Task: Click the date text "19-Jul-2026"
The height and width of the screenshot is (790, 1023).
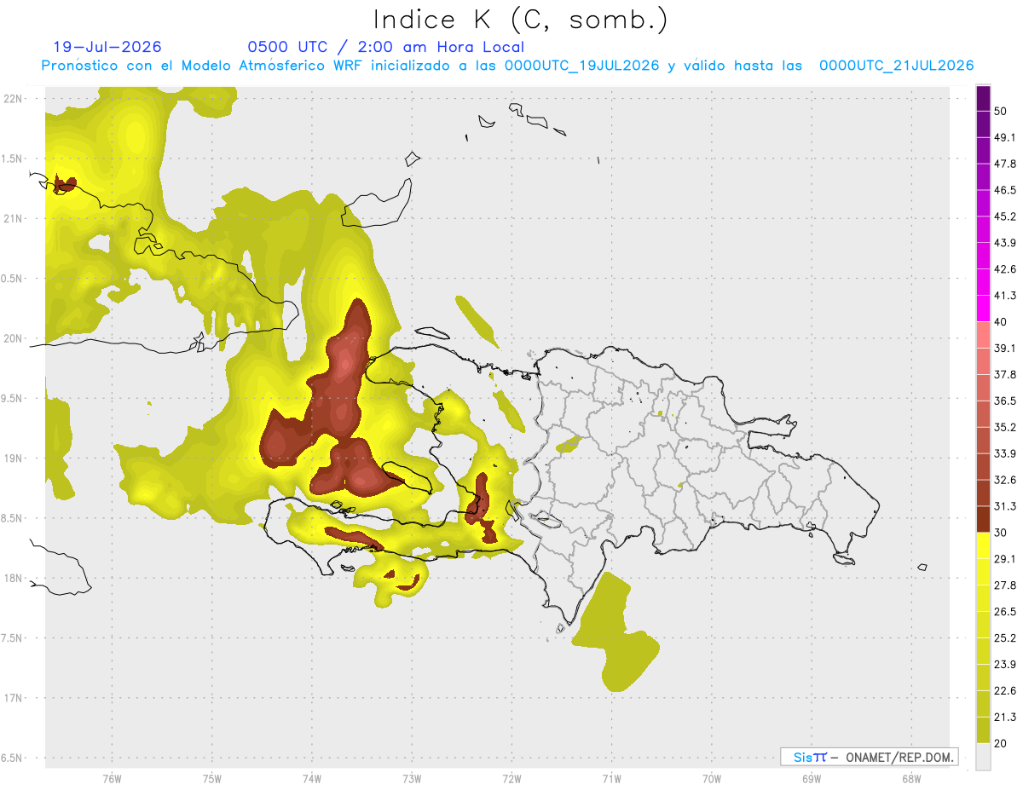Action: pos(107,47)
